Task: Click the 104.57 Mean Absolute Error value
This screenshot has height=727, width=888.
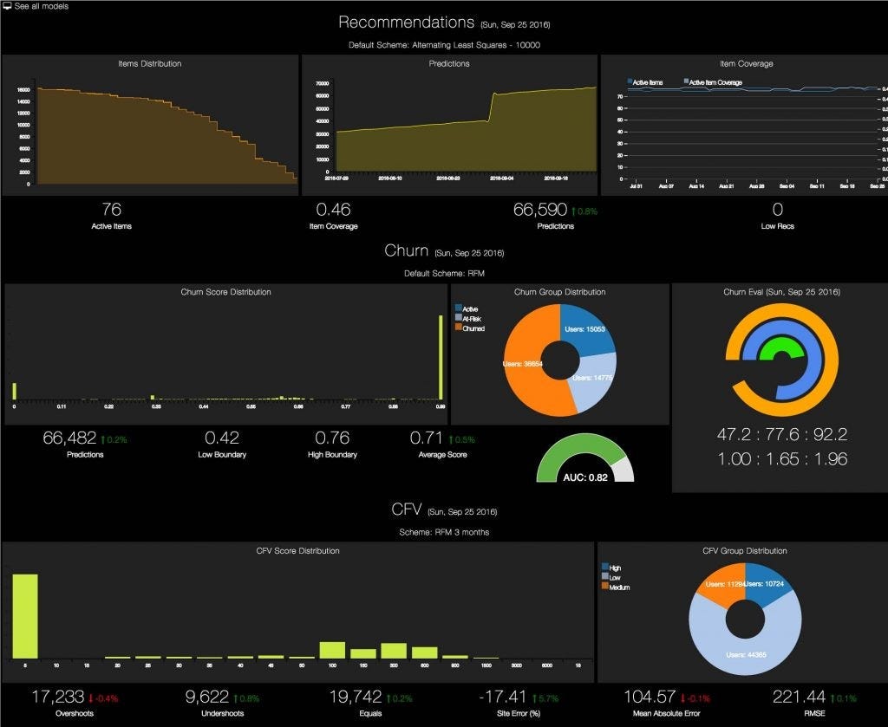Action: coord(650,697)
